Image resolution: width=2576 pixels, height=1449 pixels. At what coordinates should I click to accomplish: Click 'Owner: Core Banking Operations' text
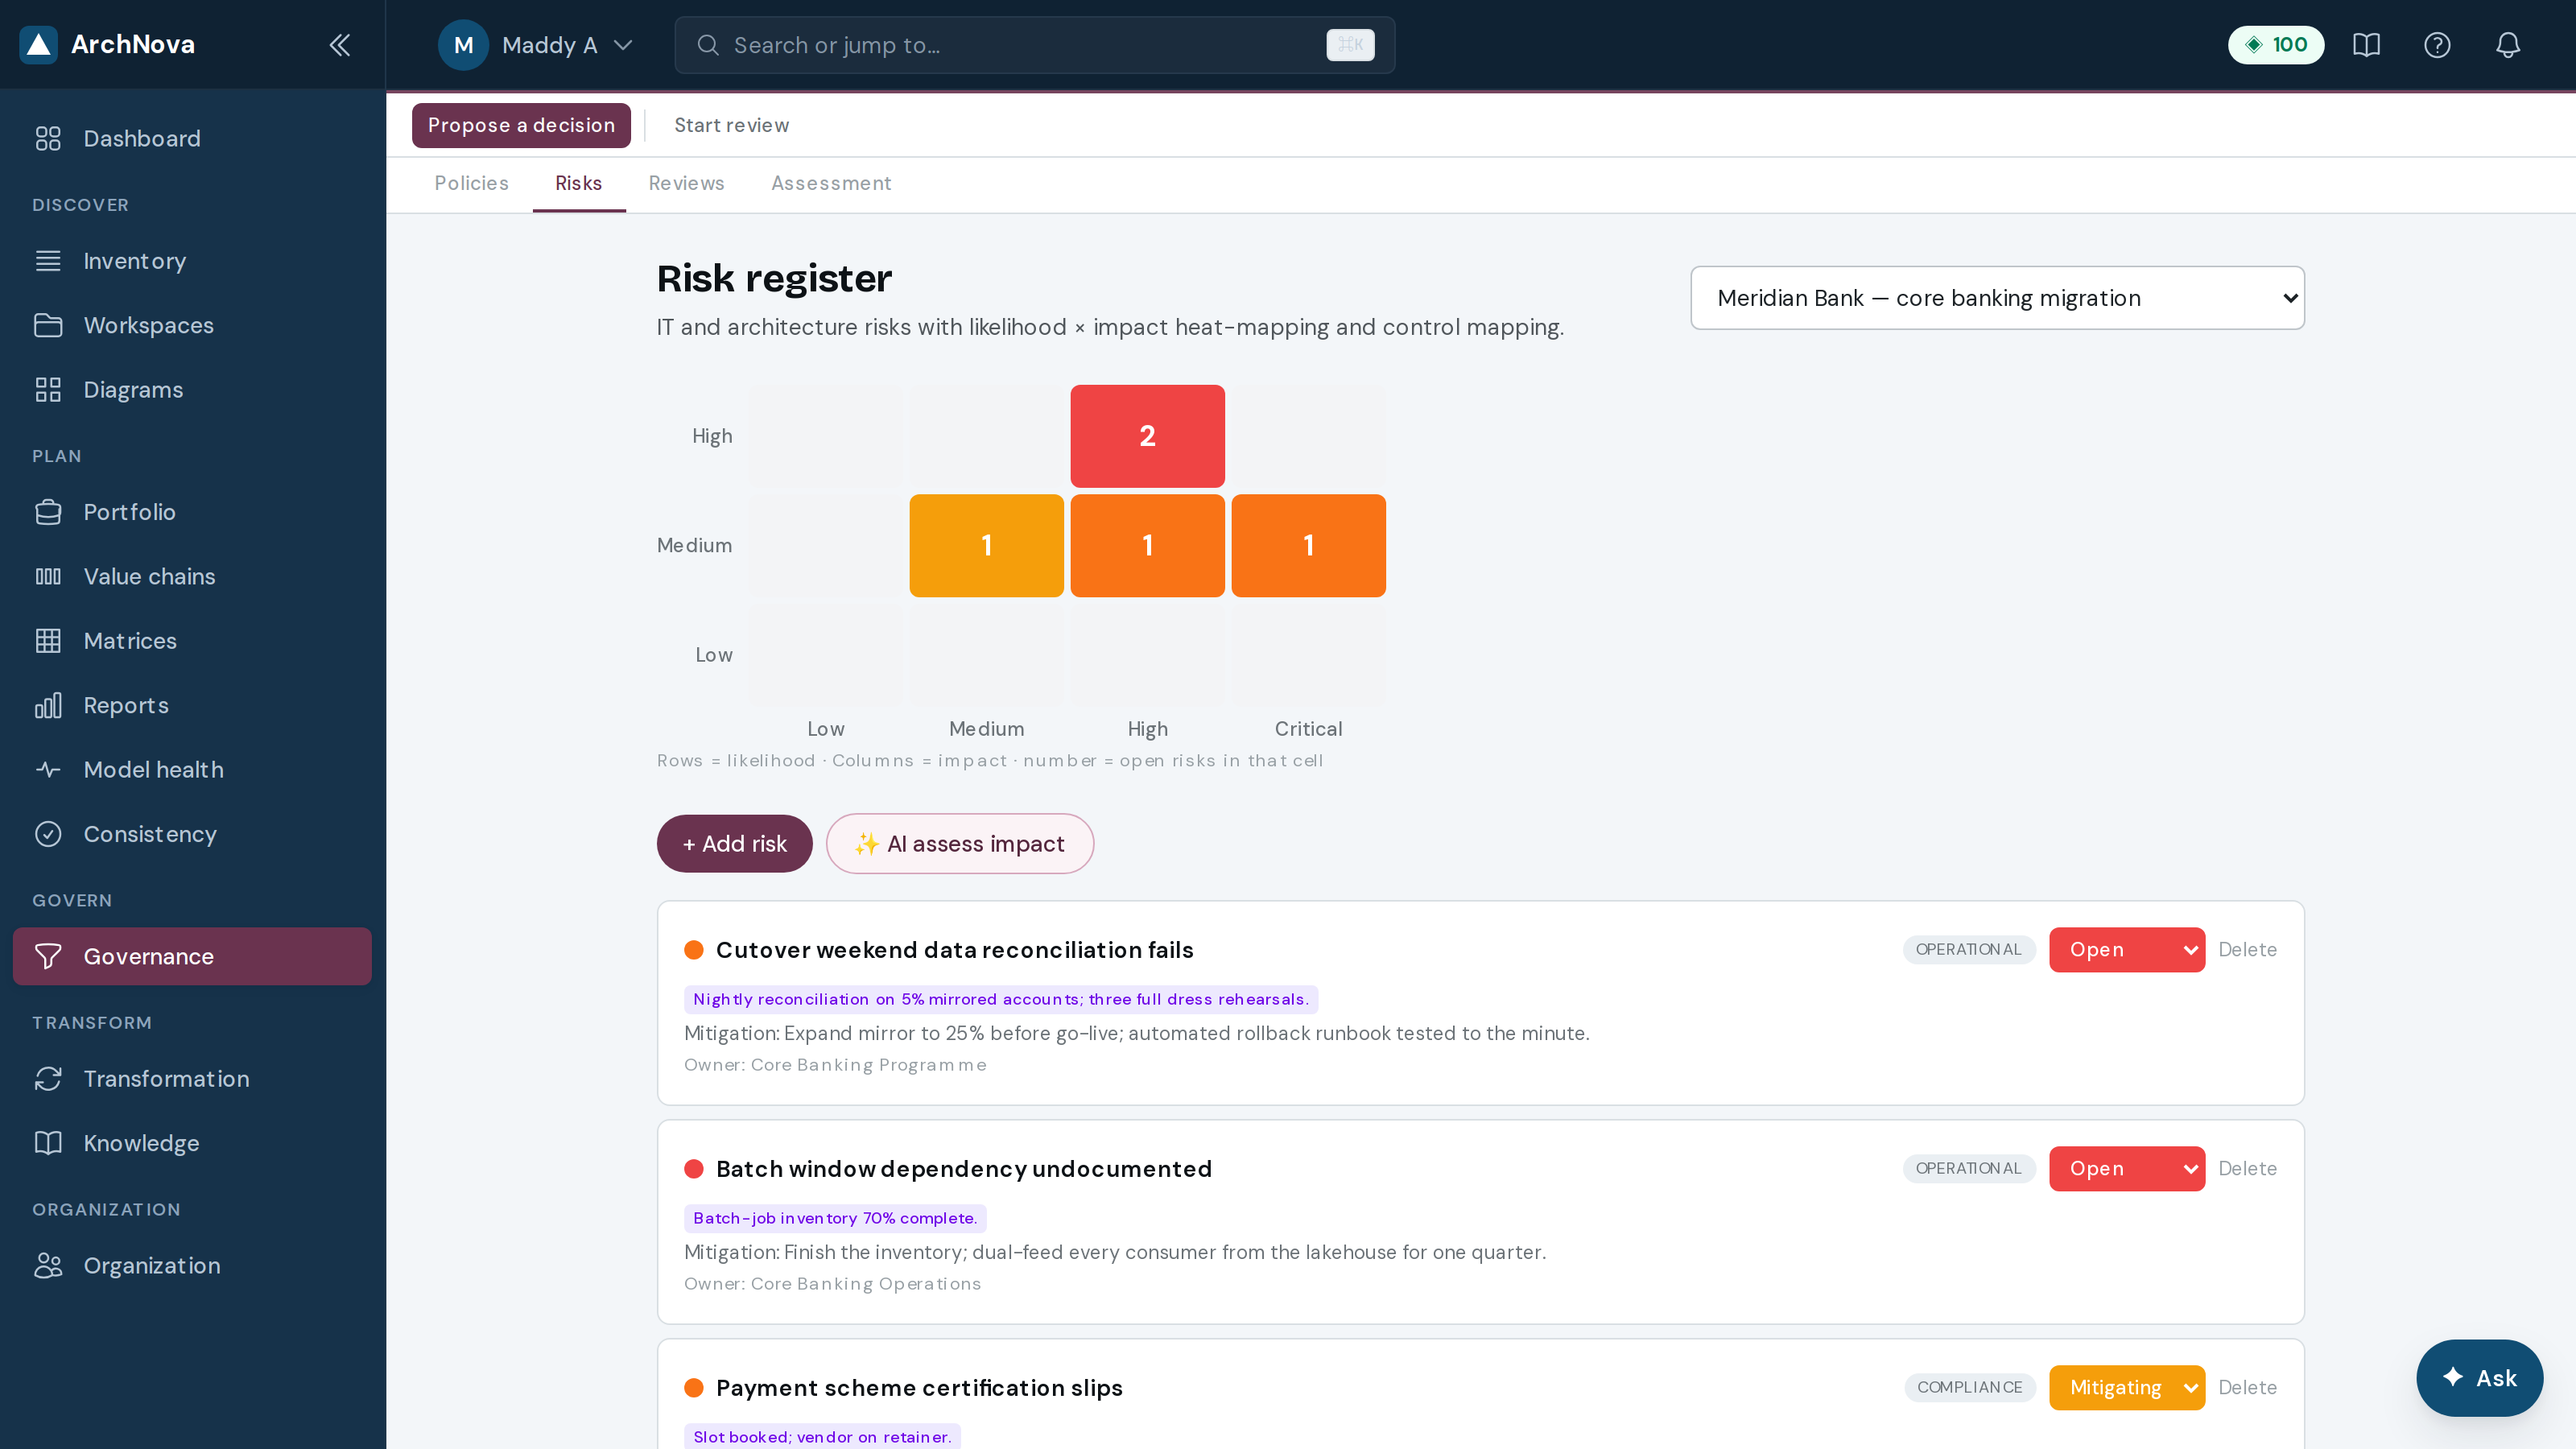point(832,1284)
